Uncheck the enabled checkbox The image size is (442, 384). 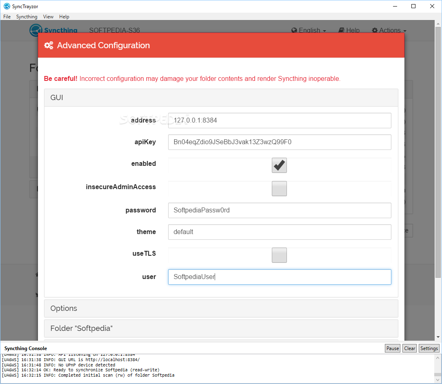[x=279, y=165]
